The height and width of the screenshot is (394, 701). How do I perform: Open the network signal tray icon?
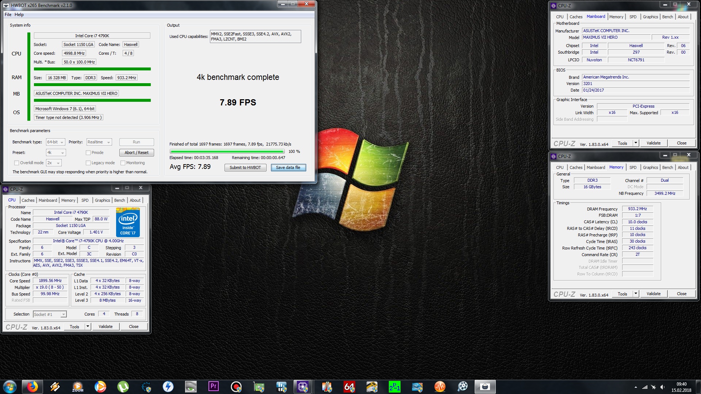pyautogui.click(x=645, y=387)
